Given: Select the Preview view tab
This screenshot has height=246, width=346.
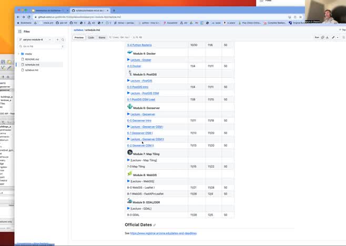Looking at the screenshot, I should click(x=79, y=37).
